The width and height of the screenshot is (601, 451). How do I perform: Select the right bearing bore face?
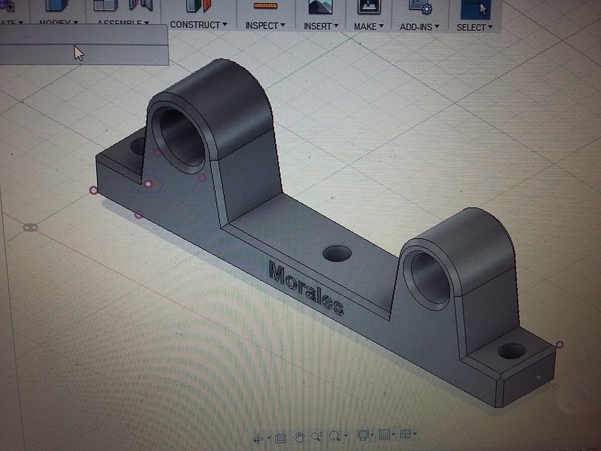click(x=429, y=279)
